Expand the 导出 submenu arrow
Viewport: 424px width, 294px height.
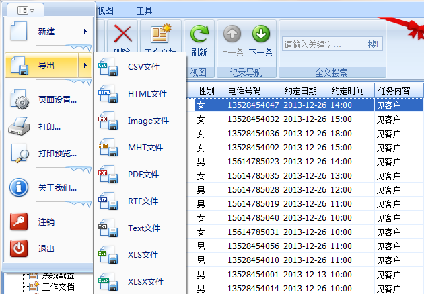pos(85,65)
